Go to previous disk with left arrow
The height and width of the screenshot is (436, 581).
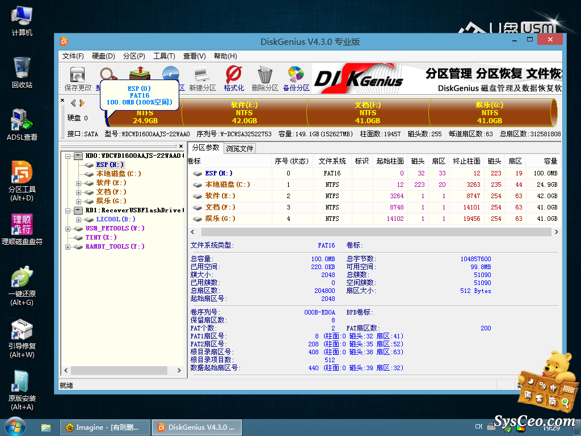click(x=73, y=103)
